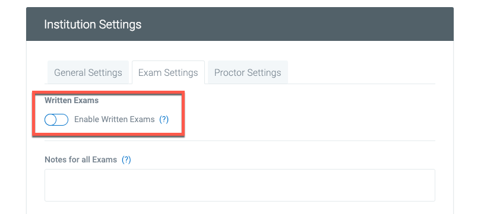Viewport: 484px width, 214px height.
Task: Switch to the General Settings tab
Action: (88, 73)
